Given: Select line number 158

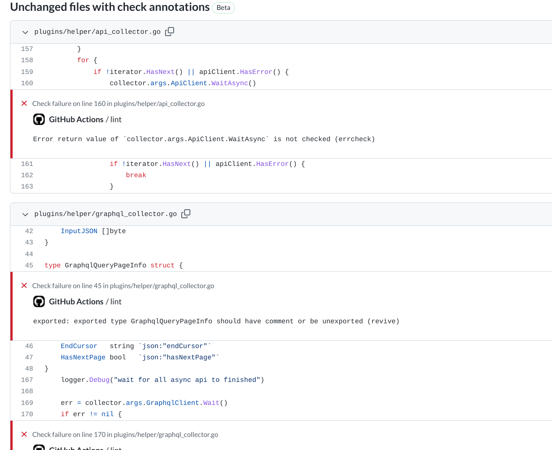Looking at the screenshot, I should click(x=27, y=60).
